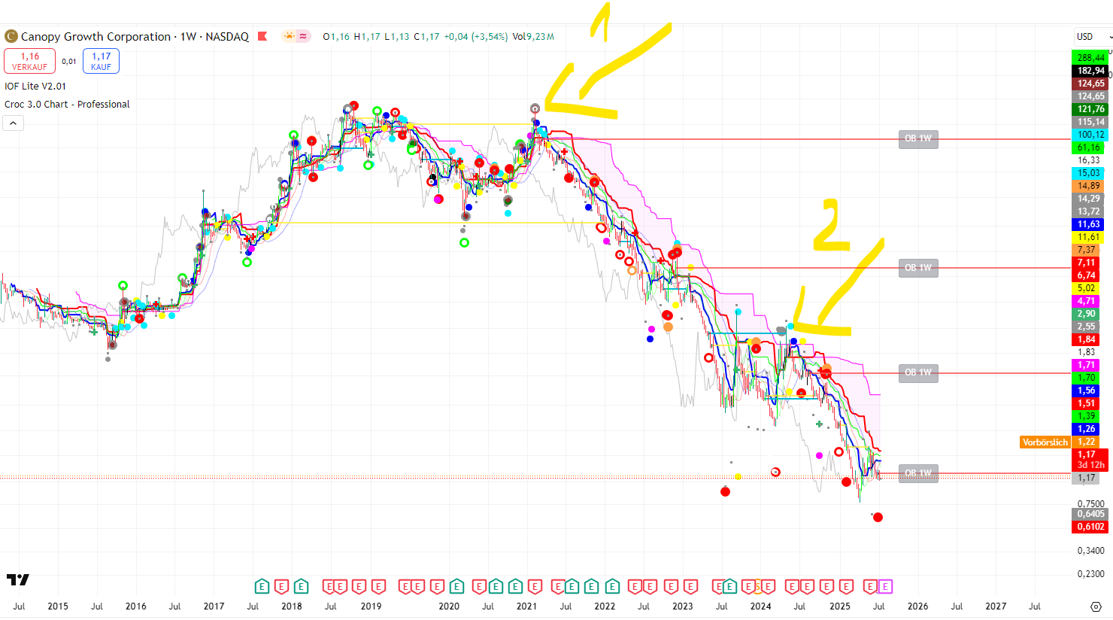
Task: Click the Canopy Growth Corporation symbol title
Action: 96,36
